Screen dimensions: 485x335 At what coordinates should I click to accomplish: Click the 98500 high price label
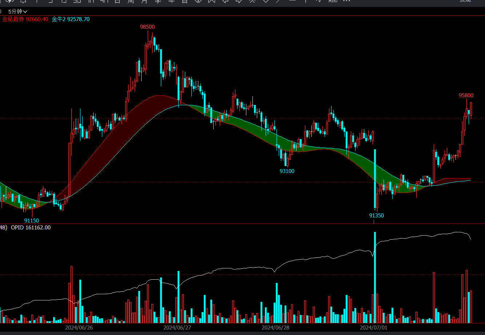coord(147,27)
